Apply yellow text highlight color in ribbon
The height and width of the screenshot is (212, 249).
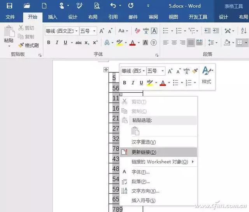tap(119, 42)
